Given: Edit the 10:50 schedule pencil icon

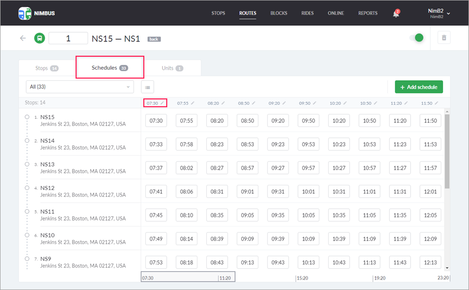Looking at the screenshot, I should [376, 103].
